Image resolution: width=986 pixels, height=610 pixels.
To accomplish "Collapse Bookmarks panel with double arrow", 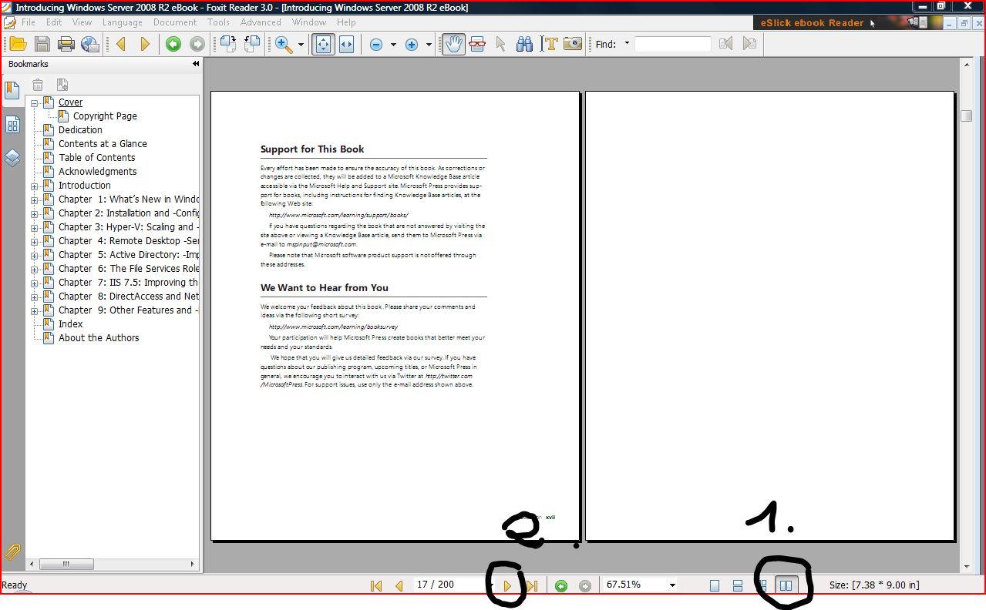I will click(x=196, y=64).
